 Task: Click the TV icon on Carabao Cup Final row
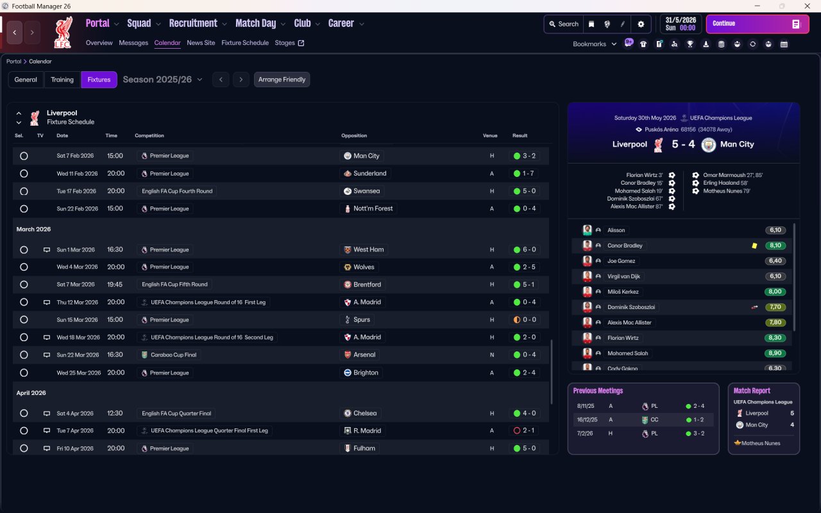coord(46,355)
